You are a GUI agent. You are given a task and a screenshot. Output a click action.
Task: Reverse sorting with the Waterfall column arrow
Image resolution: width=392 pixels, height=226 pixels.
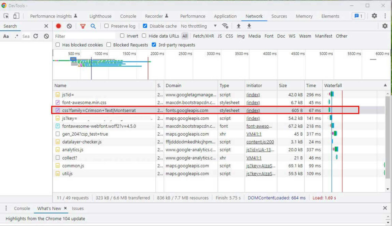pyautogui.click(x=385, y=85)
